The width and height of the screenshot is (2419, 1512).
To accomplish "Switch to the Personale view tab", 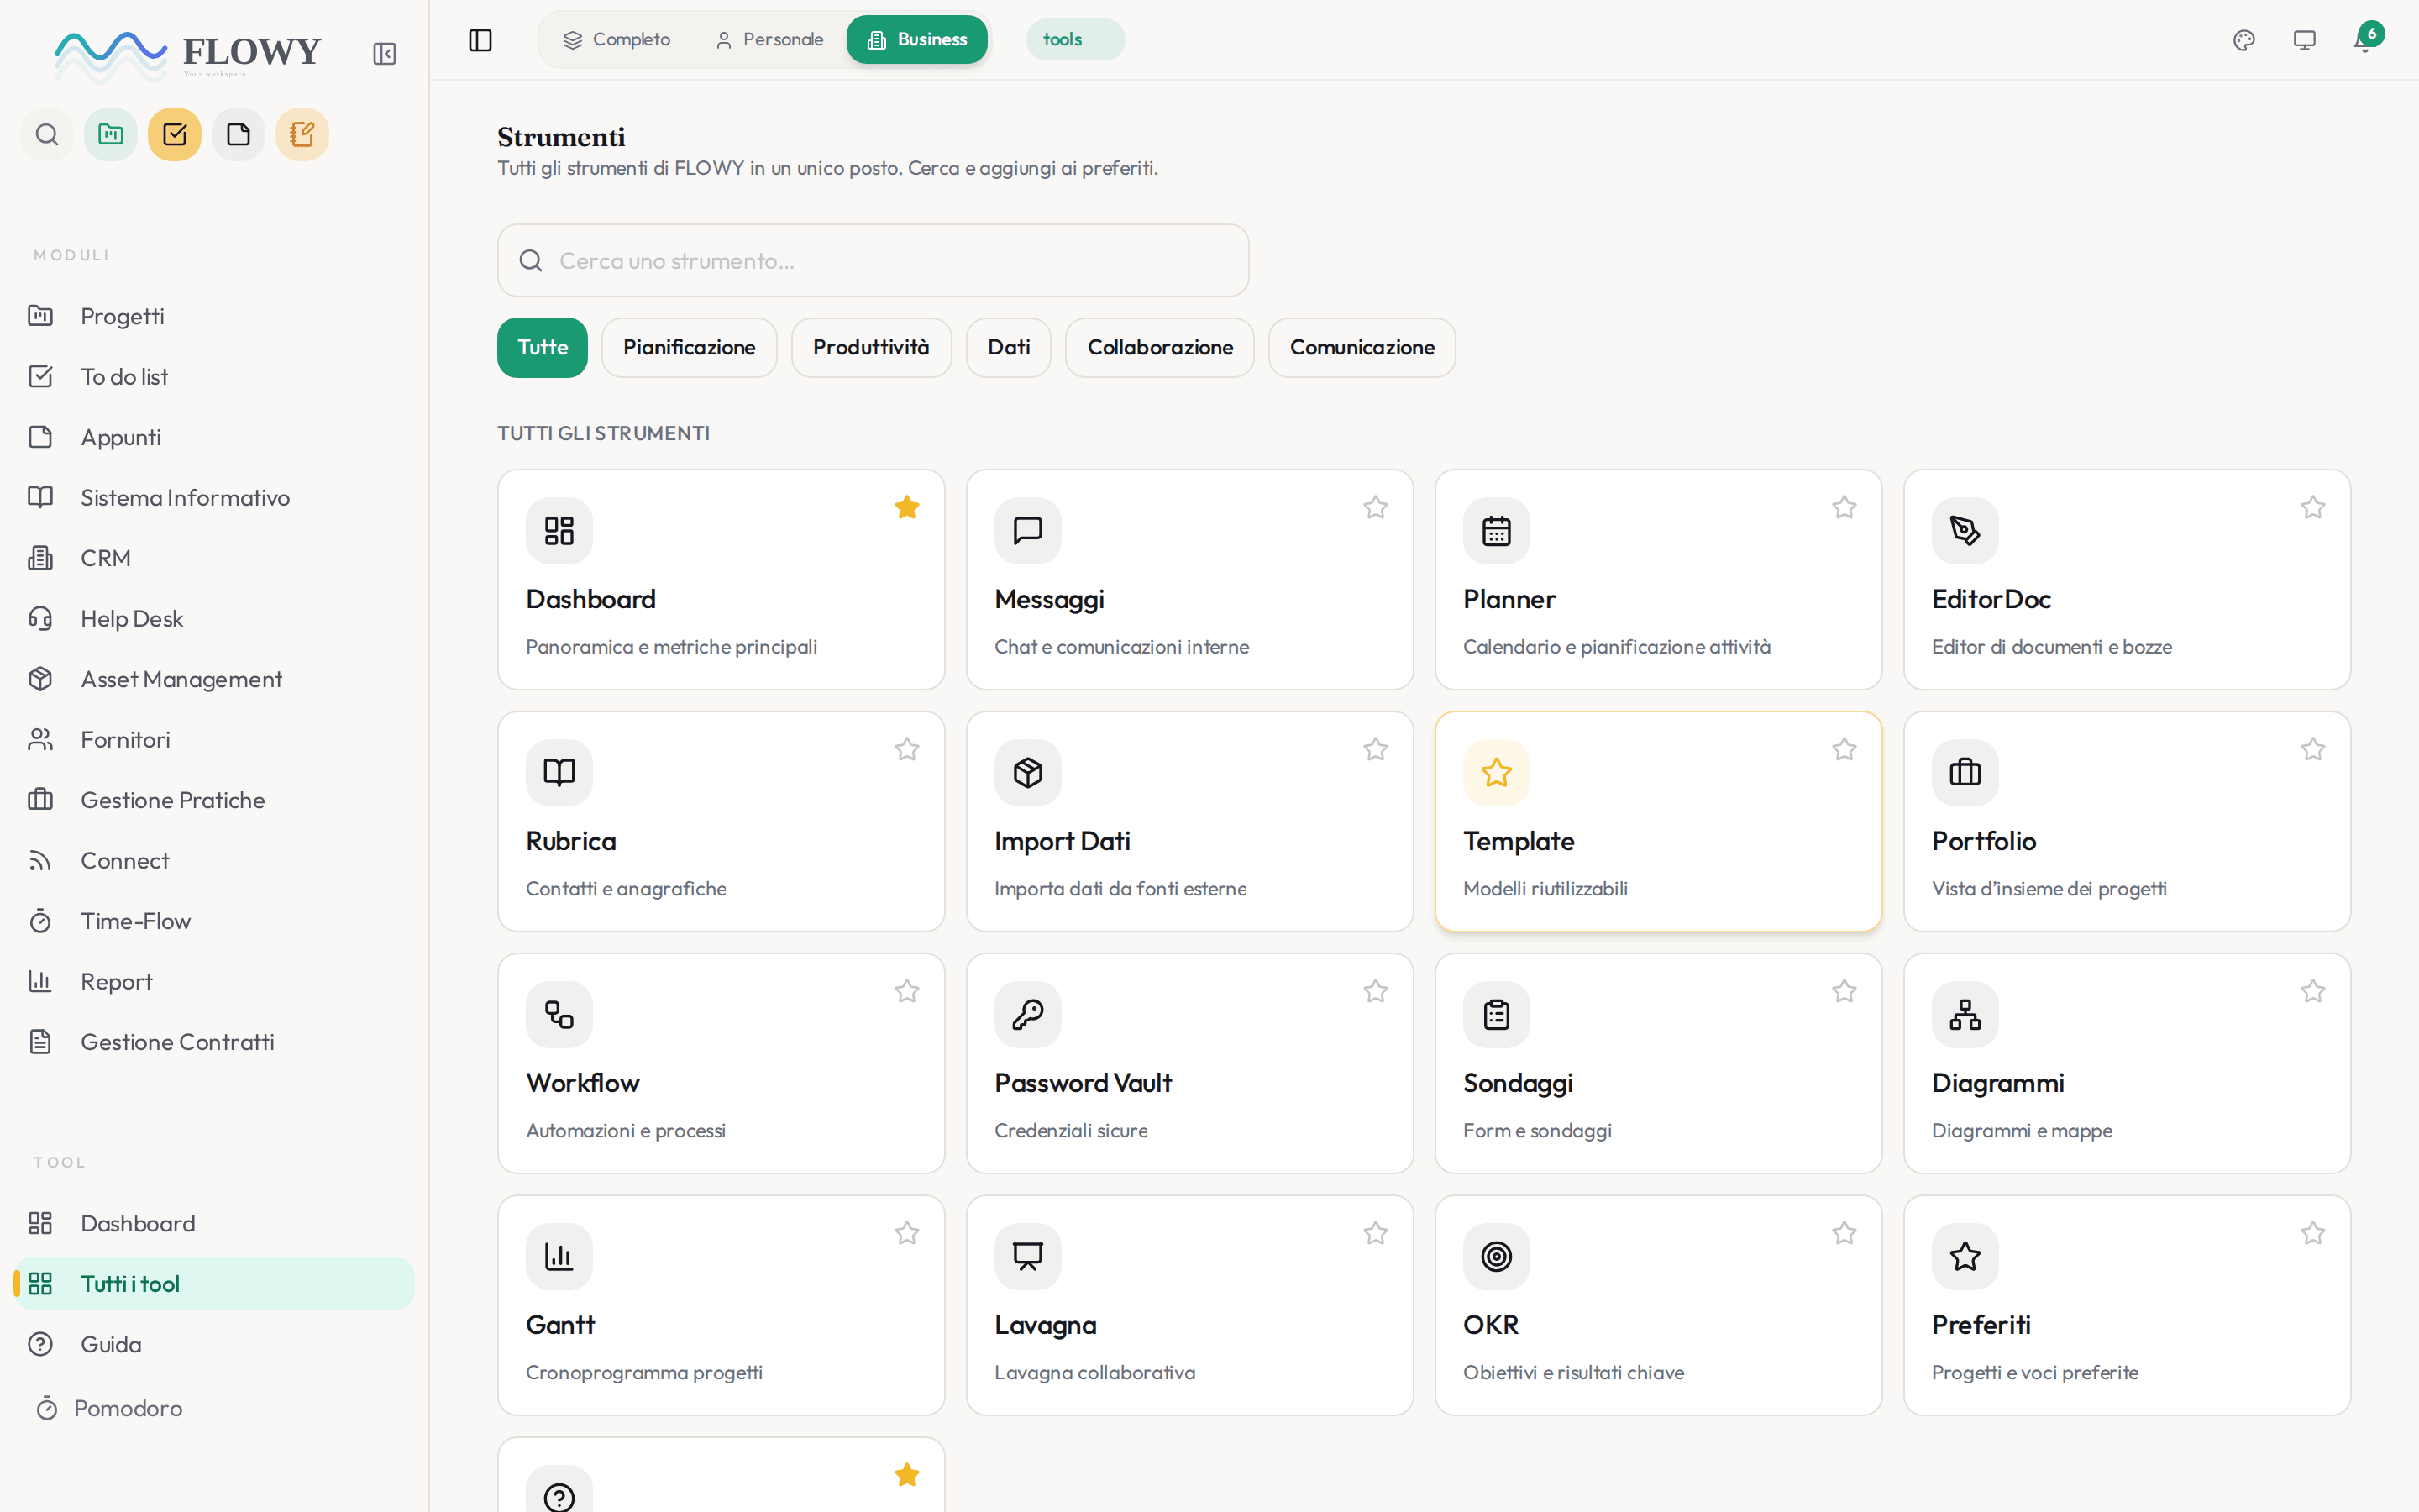I will 769,40.
